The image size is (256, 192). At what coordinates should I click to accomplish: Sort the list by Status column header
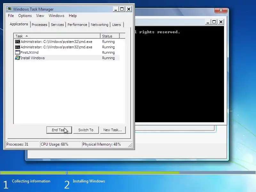(x=110, y=36)
